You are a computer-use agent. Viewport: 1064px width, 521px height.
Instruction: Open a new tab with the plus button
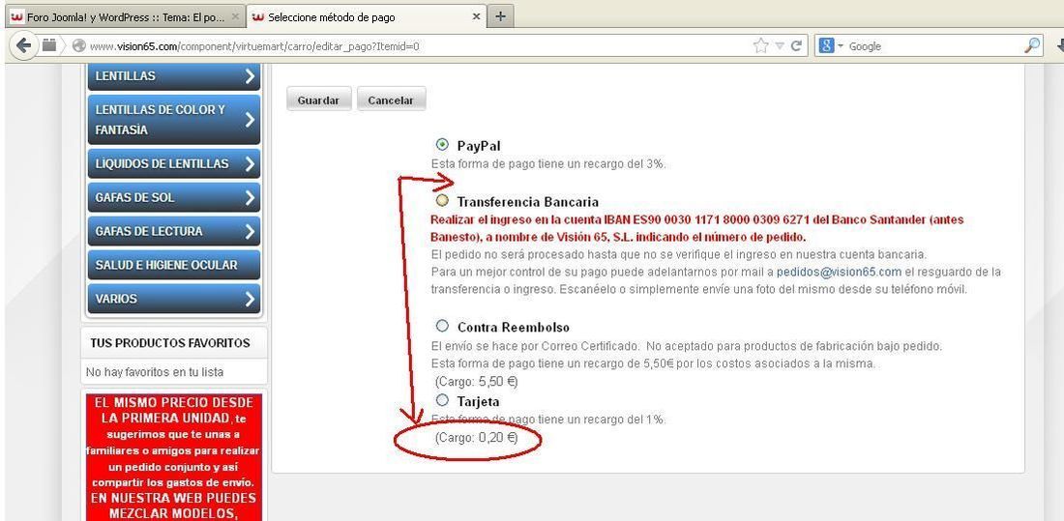point(500,16)
